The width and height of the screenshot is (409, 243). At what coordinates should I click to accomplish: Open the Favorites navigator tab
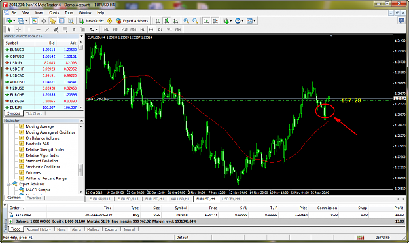(34, 198)
